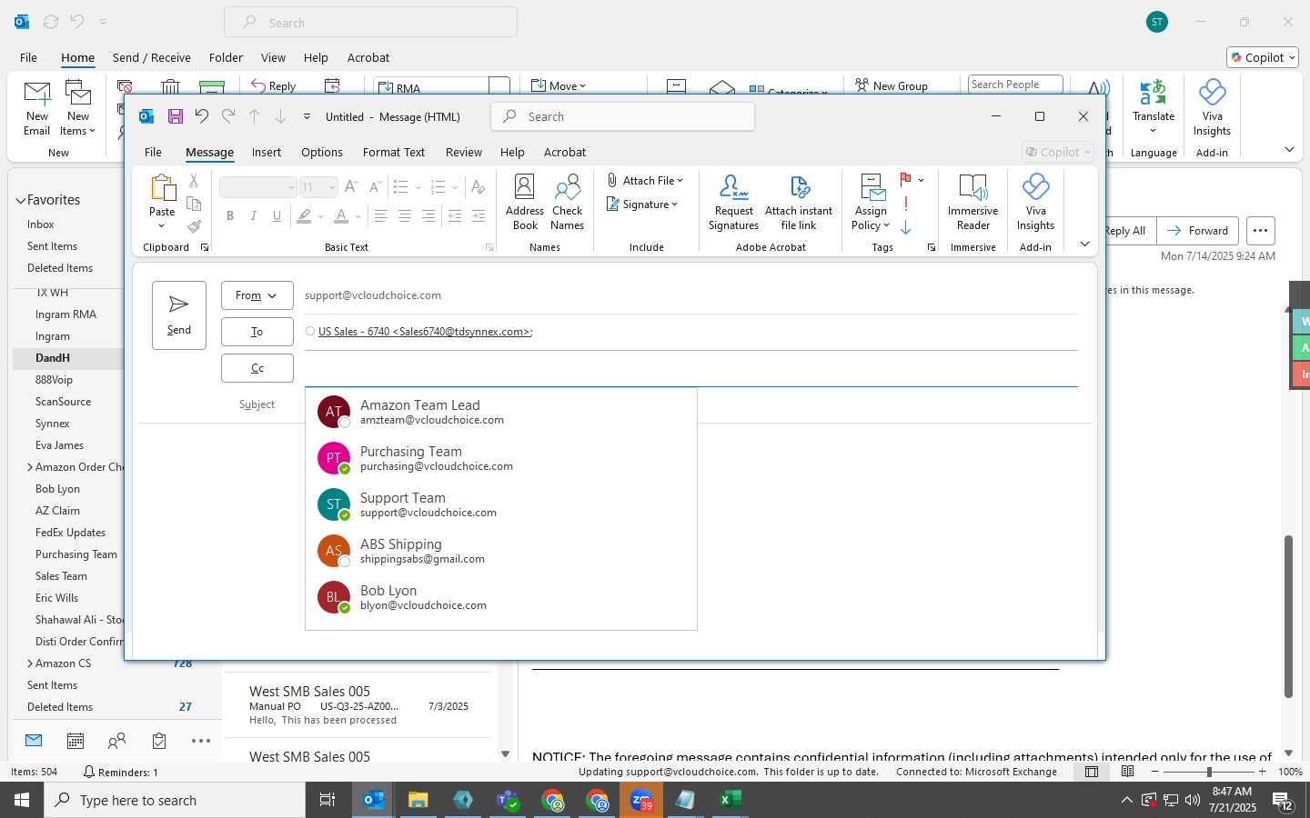Toggle Bold formatting
Viewport: 1310px width, 818px height.
230,216
